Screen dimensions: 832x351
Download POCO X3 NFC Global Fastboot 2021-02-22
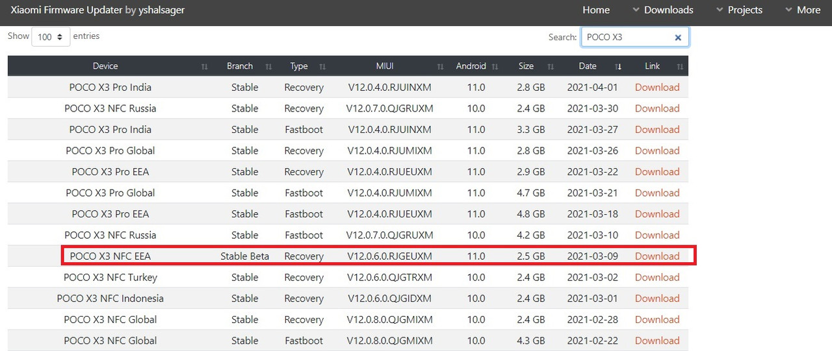[657, 341]
